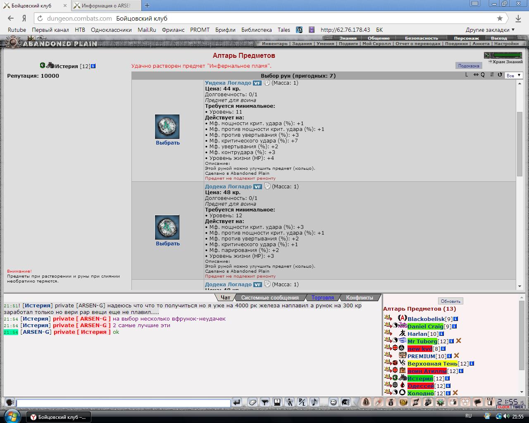Screen dimensions: 529x423
Task: Switch to the Чат tab
Action: click(225, 297)
